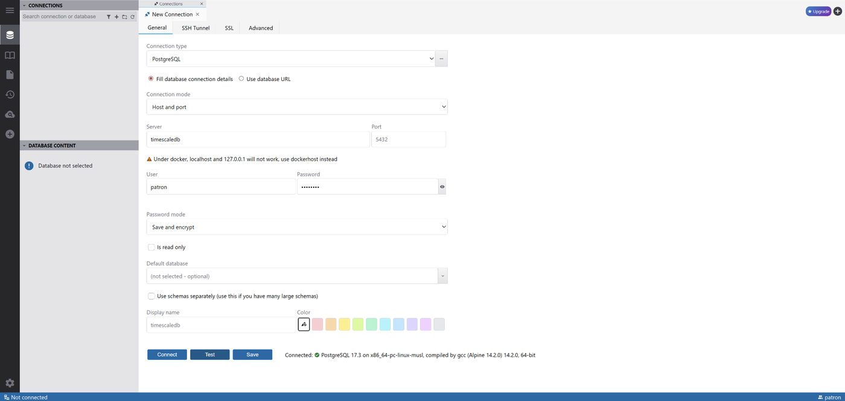Select the "Use database URL" radio option
Image resolution: width=845 pixels, height=401 pixels.
pyautogui.click(x=241, y=79)
